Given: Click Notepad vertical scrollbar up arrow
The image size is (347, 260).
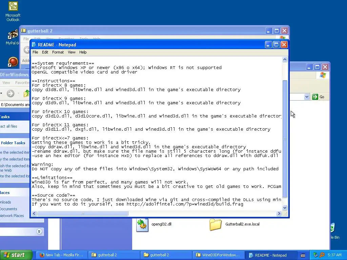Looking at the screenshot, I should tap(285, 60).
